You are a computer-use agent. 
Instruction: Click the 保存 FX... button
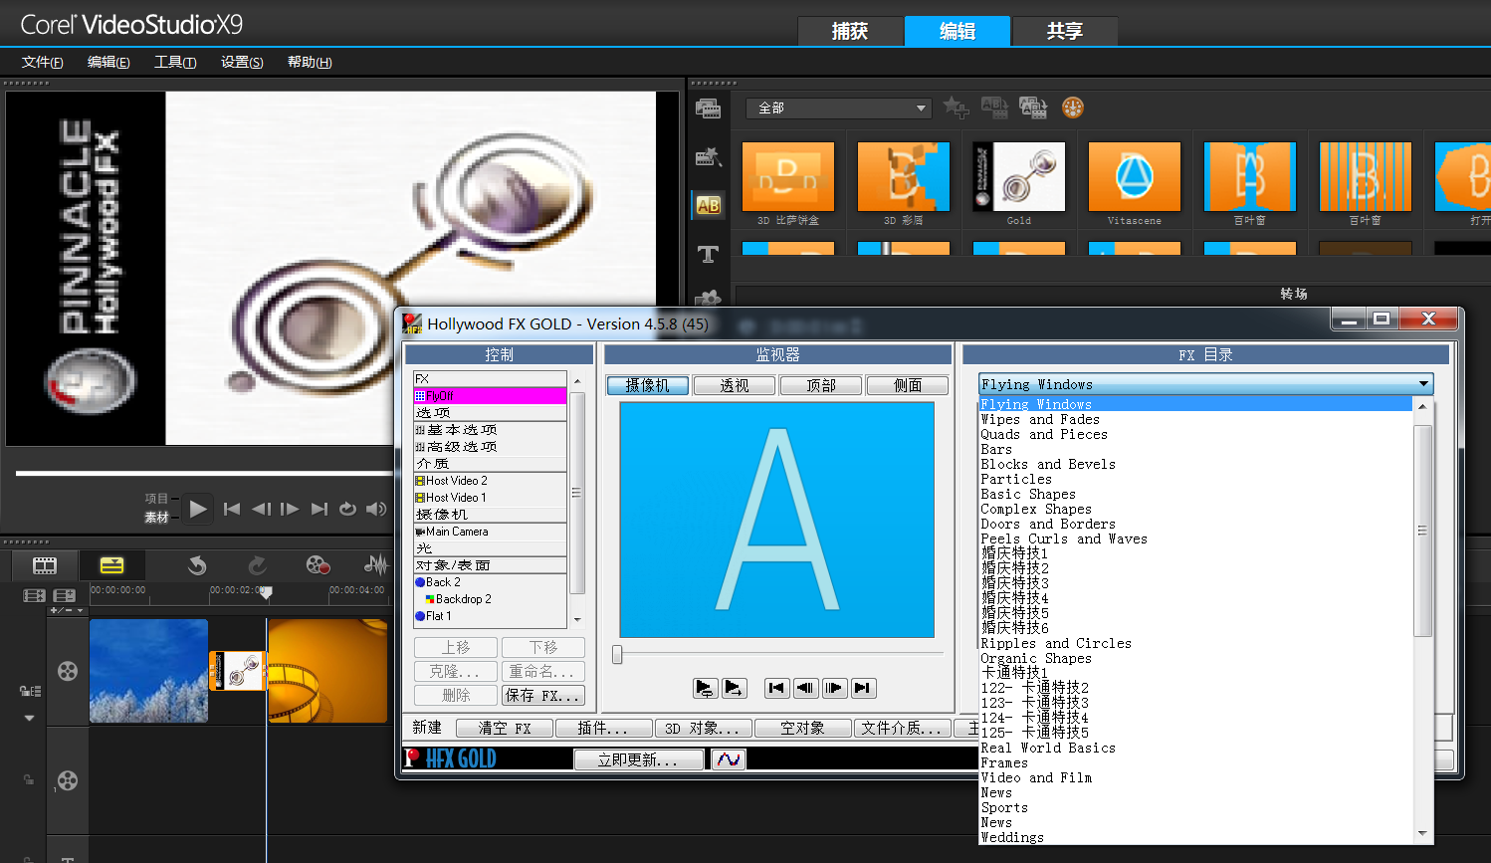pos(543,695)
